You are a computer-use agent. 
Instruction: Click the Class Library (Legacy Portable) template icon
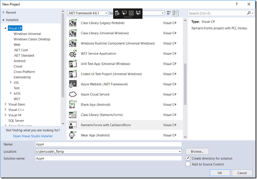[73, 23]
